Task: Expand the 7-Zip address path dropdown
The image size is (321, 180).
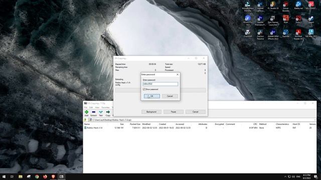Action: (x=315, y=120)
